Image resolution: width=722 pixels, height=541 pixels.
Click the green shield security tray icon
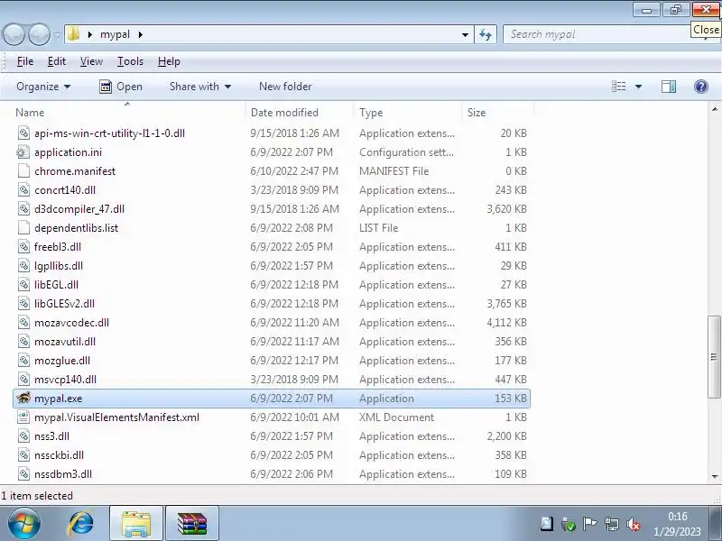pyautogui.click(x=569, y=524)
